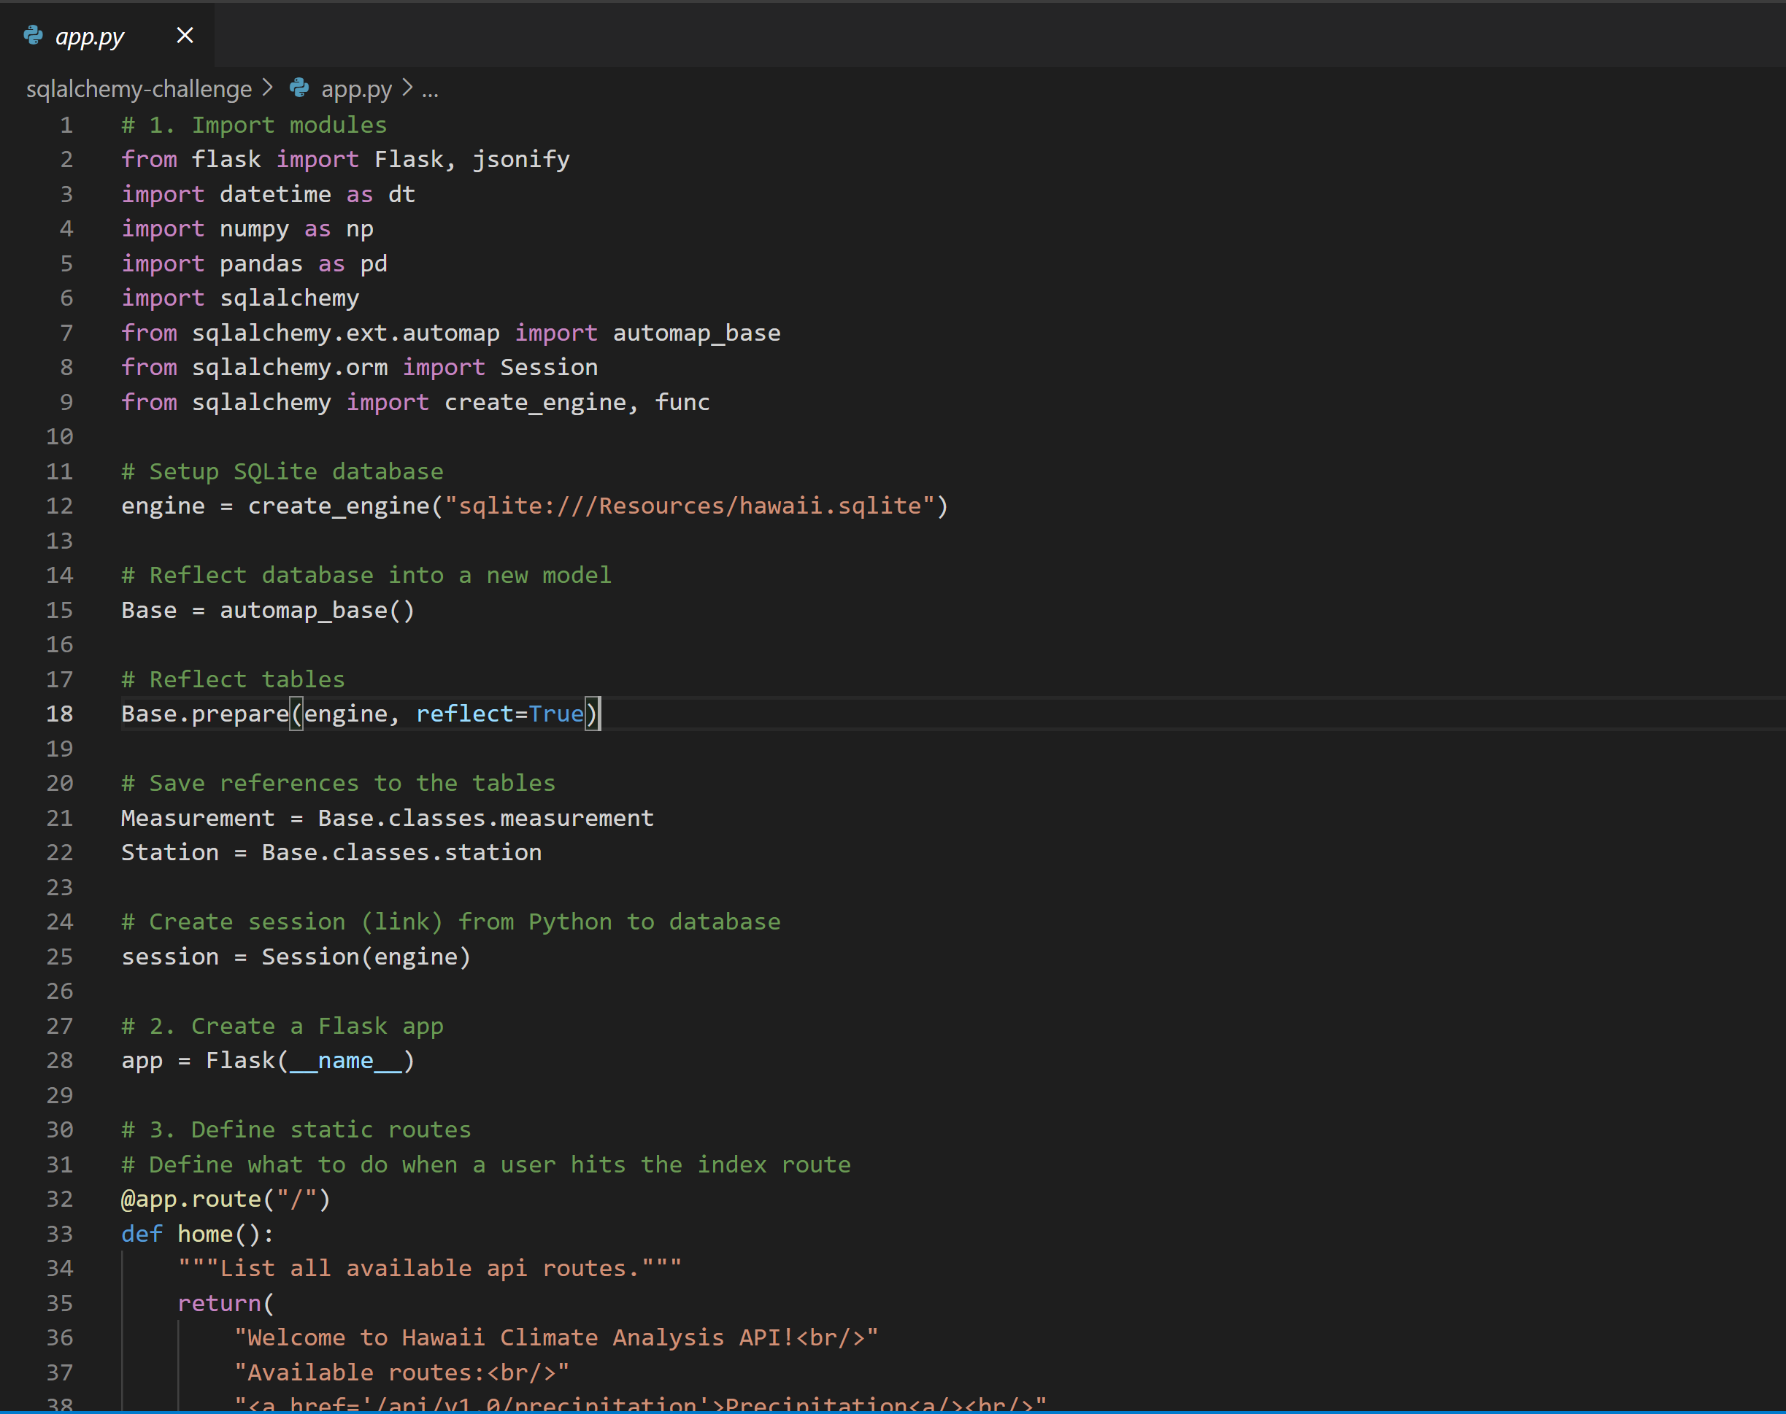The width and height of the screenshot is (1786, 1414).
Task: Click line number 33 beside def home
Action: pyautogui.click(x=60, y=1234)
